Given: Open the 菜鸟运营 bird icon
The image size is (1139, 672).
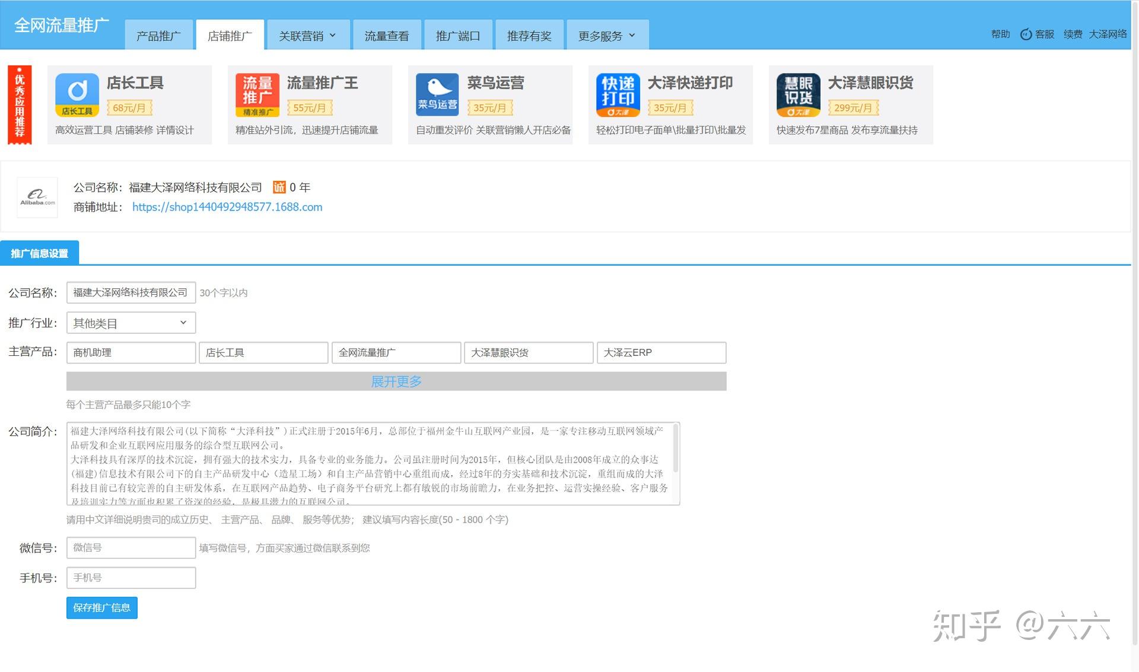Looking at the screenshot, I should coord(438,95).
